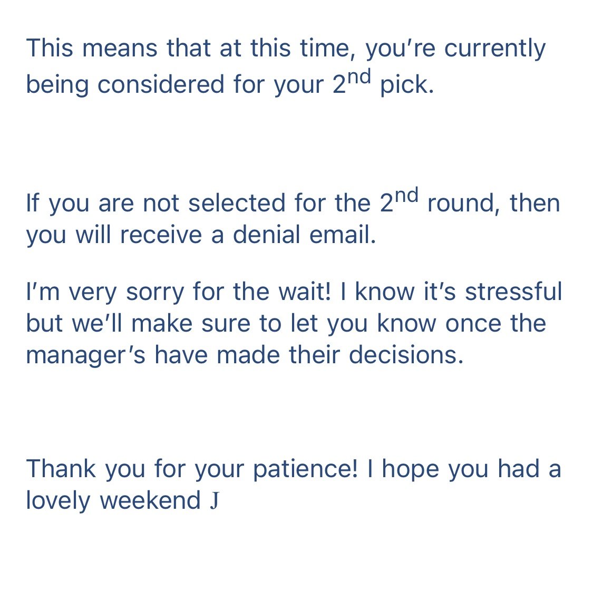Click the letter 'J' ending the message
Screen dimensions: 593x600
[215, 501]
